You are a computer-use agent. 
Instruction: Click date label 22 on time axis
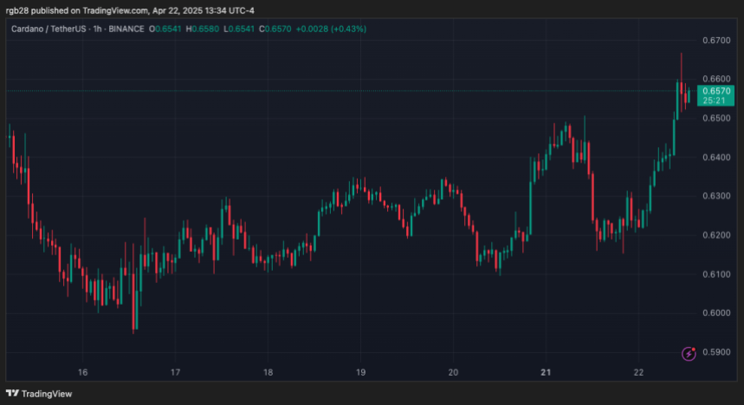click(x=638, y=372)
